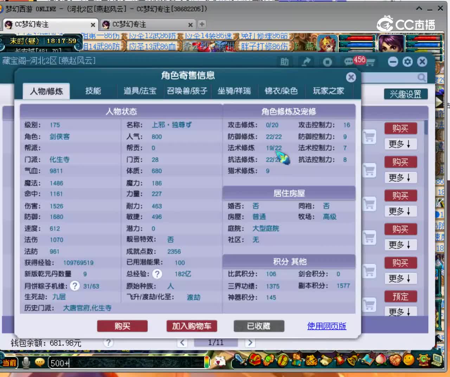Open the scroll icon in bottom toolbar

tap(325, 360)
